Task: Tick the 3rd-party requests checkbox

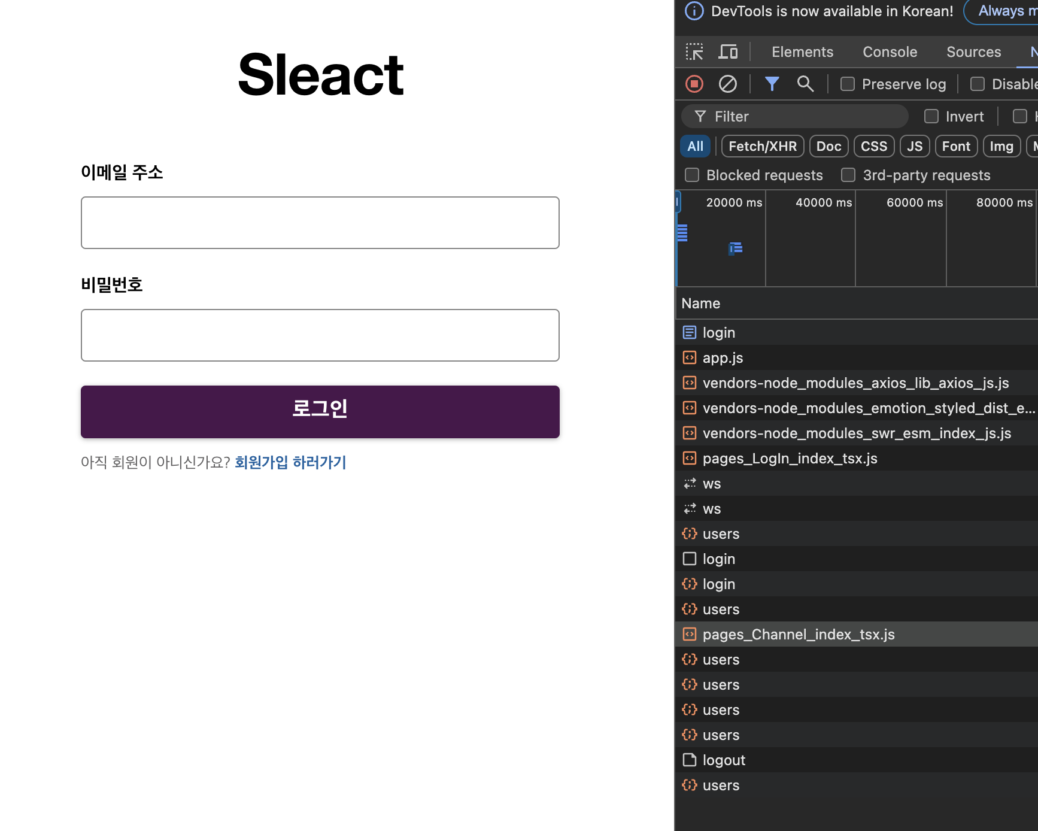Action: click(848, 175)
